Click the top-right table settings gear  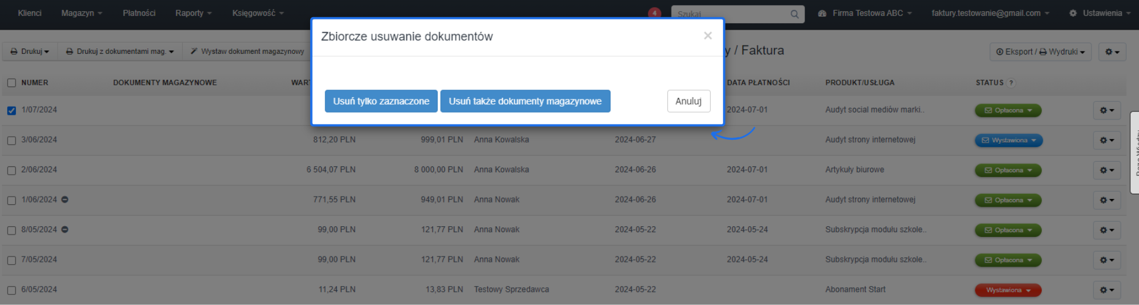click(x=1112, y=52)
